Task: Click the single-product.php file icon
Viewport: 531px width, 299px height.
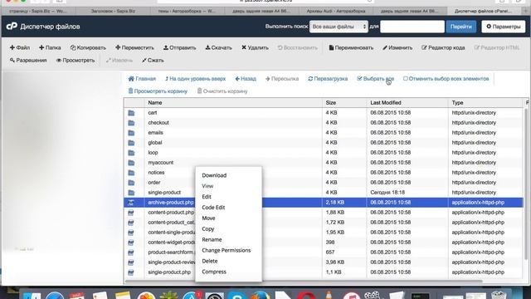Action: pos(131,272)
